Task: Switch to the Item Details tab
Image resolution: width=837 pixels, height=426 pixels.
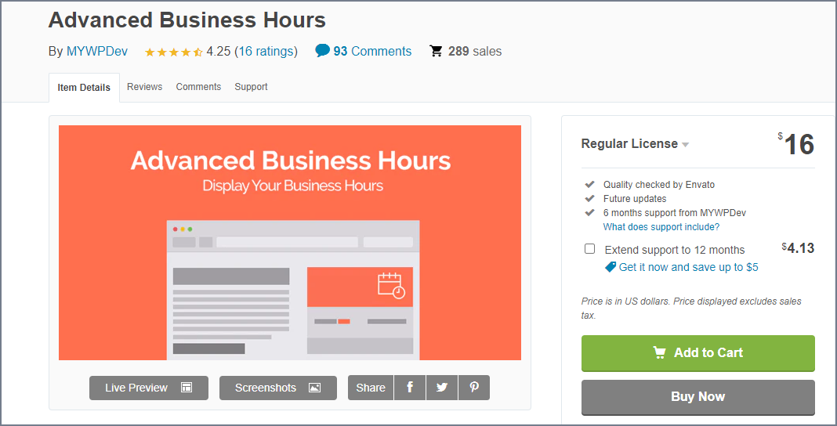Action: pyautogui.click(x=85, y=88)
